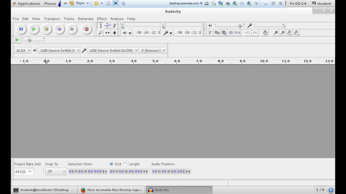Skip to End of track
This screenshot has height=194, width=346.
pyautogui.click(x=72, y=29)
